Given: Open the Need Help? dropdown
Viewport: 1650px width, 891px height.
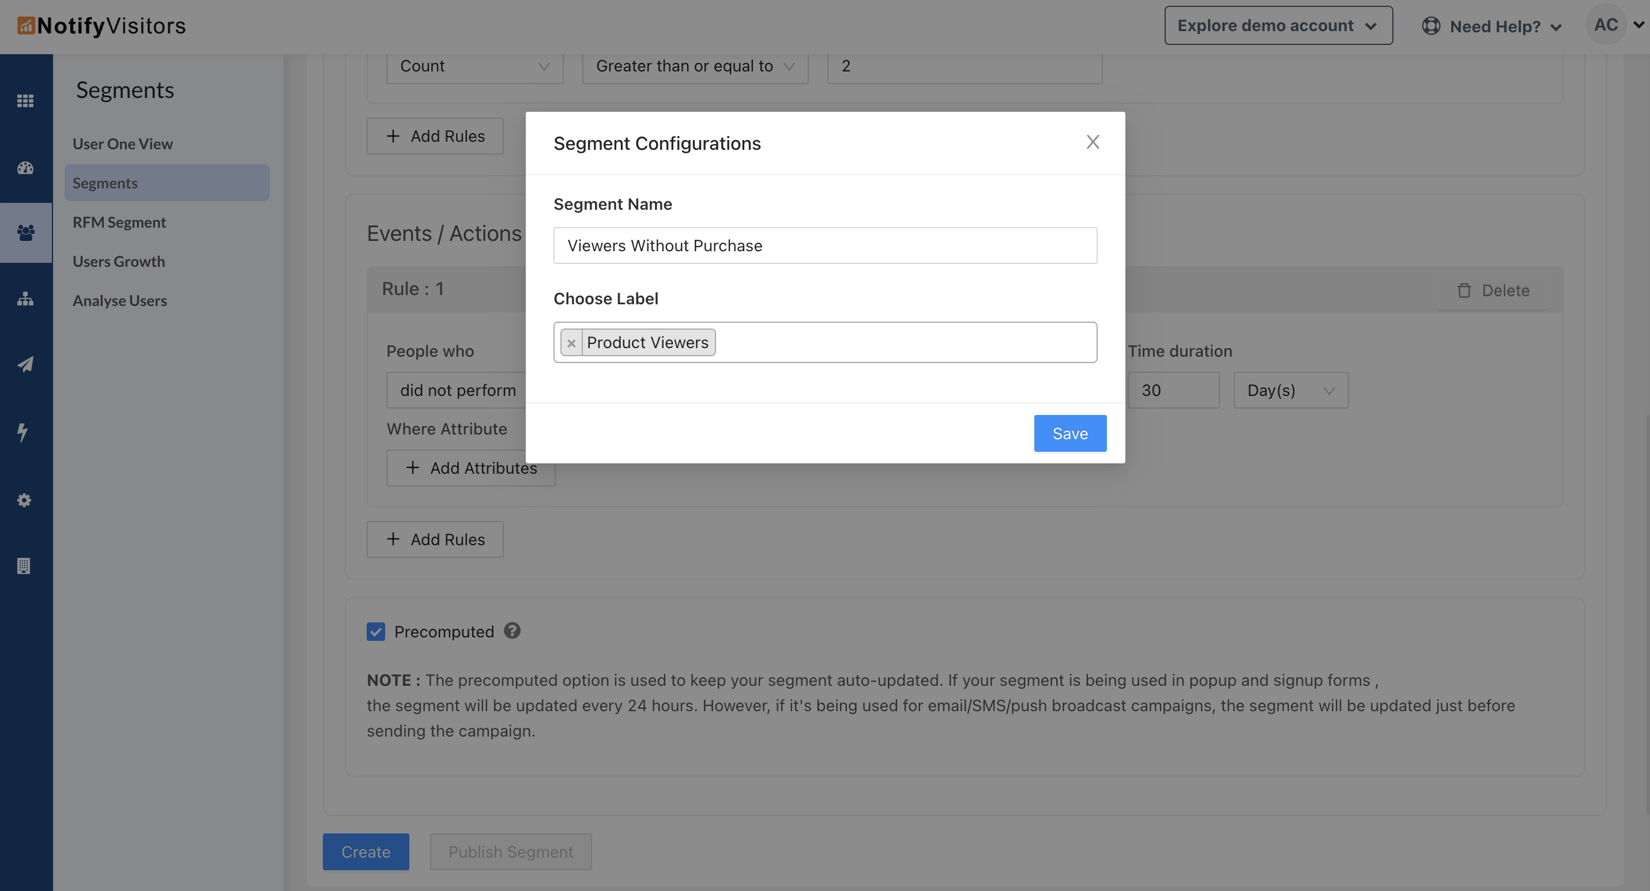Looking at the screenshot, I should [x=1493, y=27].
